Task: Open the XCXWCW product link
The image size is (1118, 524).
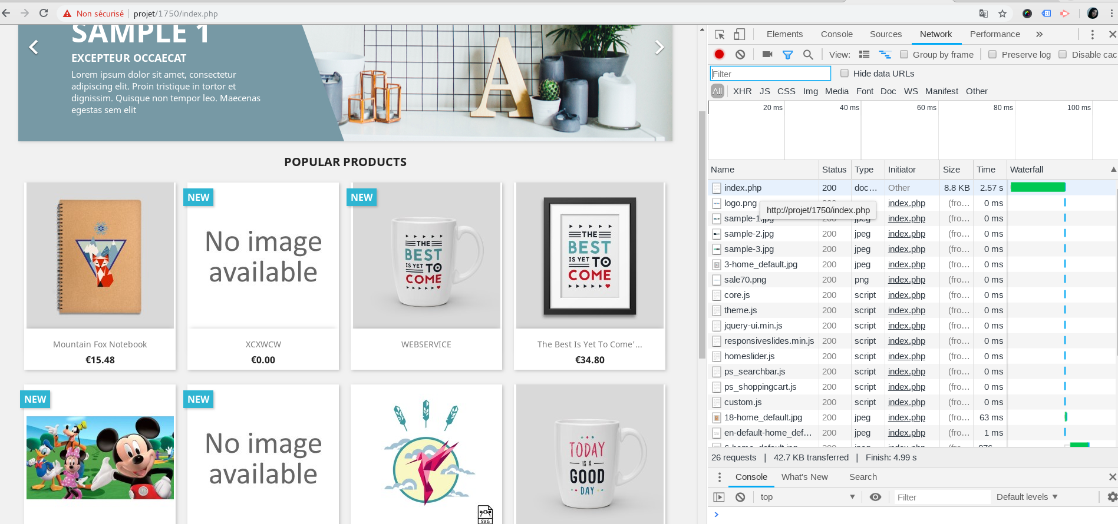Action: click(x=263, y=344)
